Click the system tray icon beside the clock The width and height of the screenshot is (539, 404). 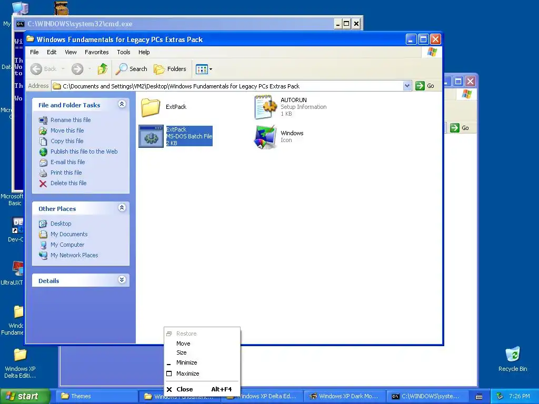click(500, 397)
